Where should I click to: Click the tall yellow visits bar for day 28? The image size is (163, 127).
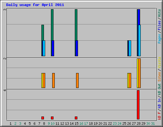point(138,73)
